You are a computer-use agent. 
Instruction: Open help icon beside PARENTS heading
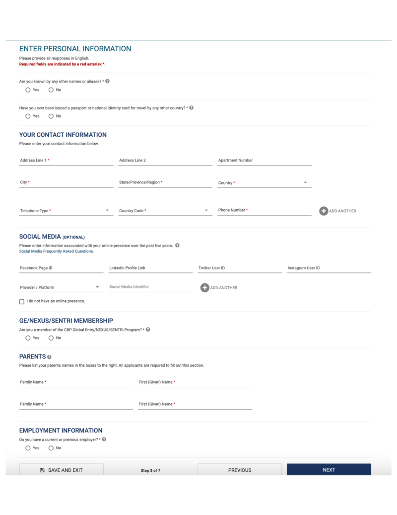click(49, 357)
